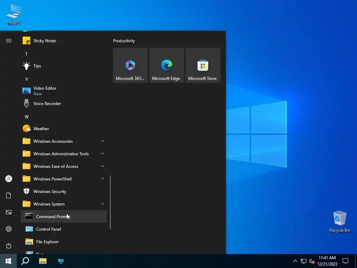Launch Command Prompt

point(64,216)
